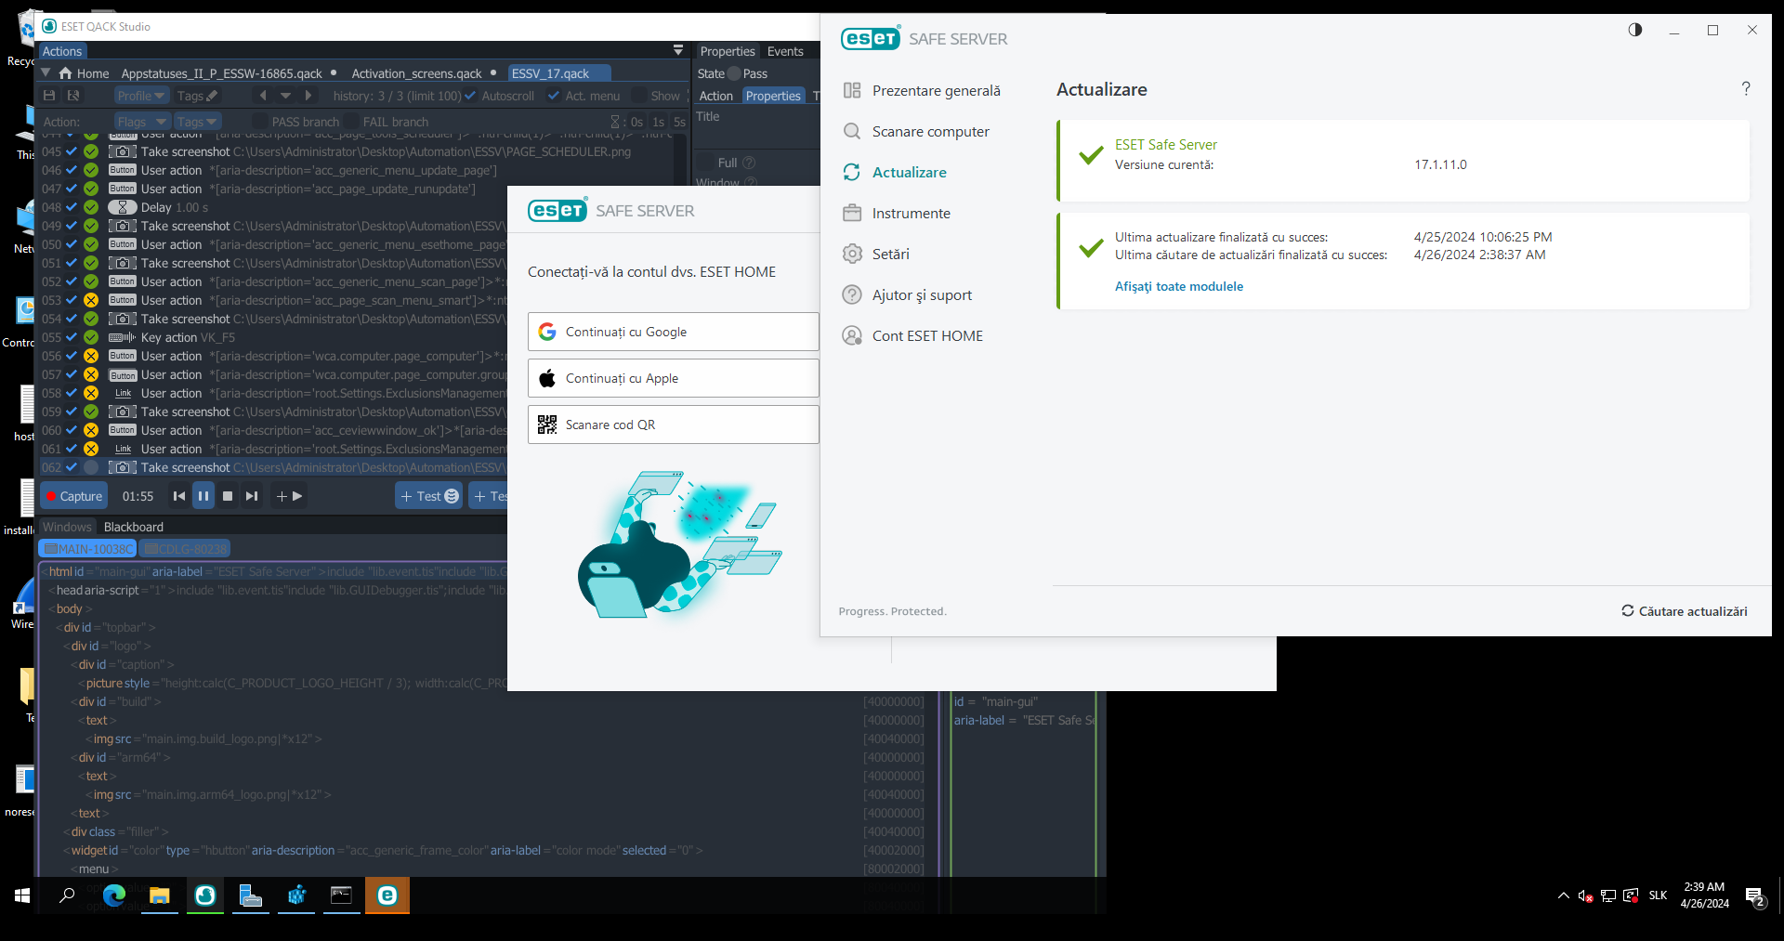Enable the PASS branch checkbox
This screenshot has width=1784, height=941.
point(260,122)
